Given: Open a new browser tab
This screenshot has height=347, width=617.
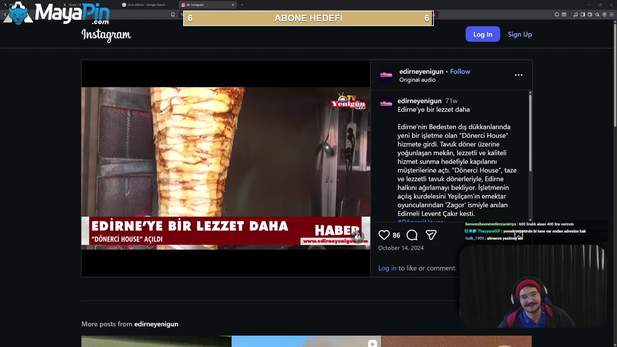Looking at the screenshot, I should [242, 5].
